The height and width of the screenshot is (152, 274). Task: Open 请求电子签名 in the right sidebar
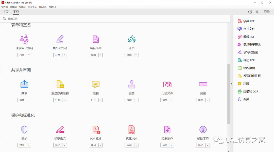[x=249, y=45]
